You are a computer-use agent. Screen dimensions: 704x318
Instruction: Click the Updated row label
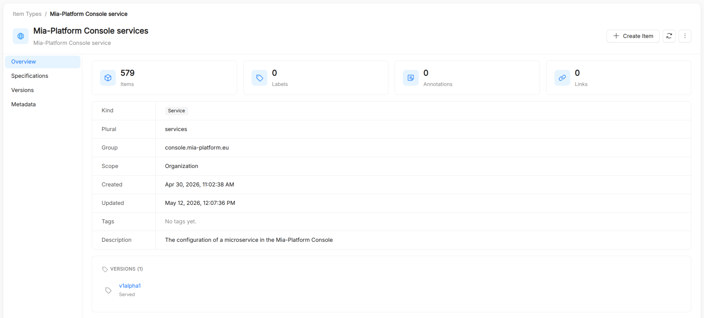pos(113,203)
